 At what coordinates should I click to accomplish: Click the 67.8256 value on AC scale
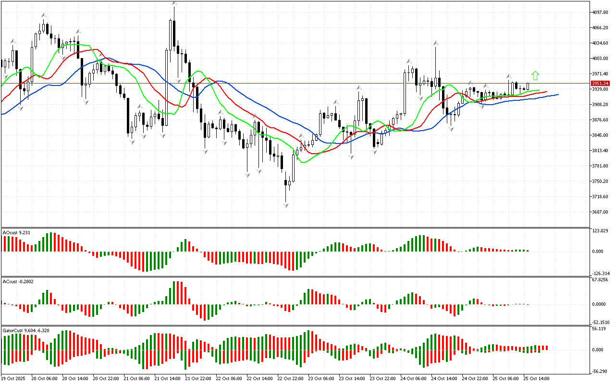(x=601, y=279)
